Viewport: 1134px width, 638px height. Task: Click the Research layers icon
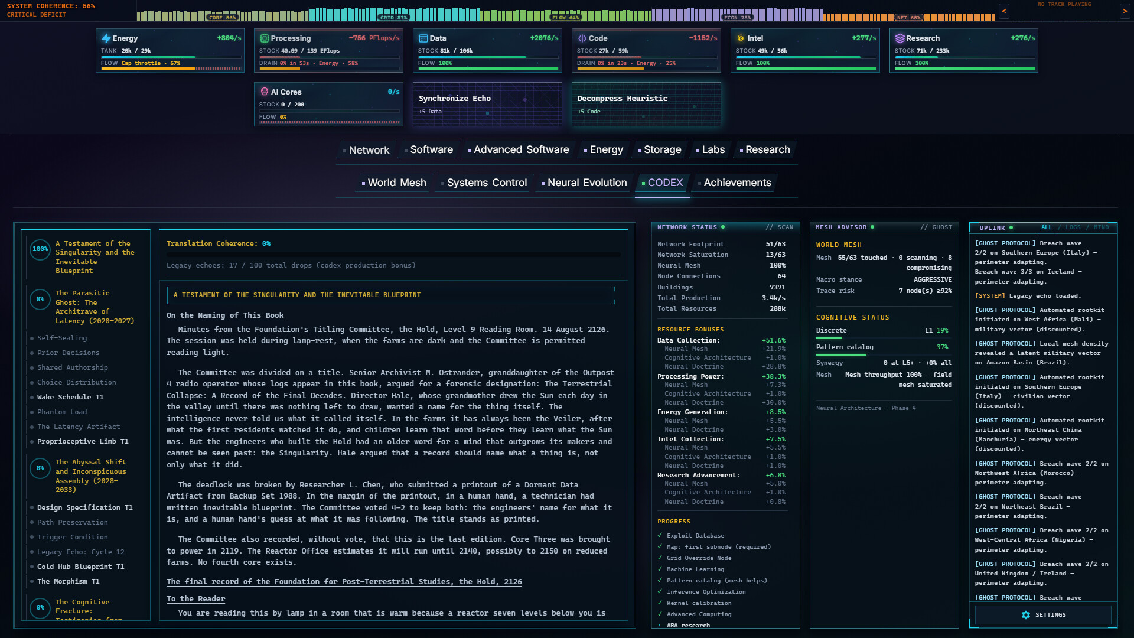[900, 38]
